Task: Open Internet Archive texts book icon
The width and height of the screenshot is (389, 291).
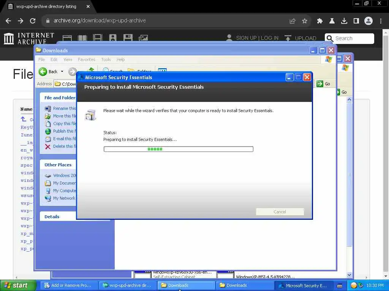Action: [82, 38]
